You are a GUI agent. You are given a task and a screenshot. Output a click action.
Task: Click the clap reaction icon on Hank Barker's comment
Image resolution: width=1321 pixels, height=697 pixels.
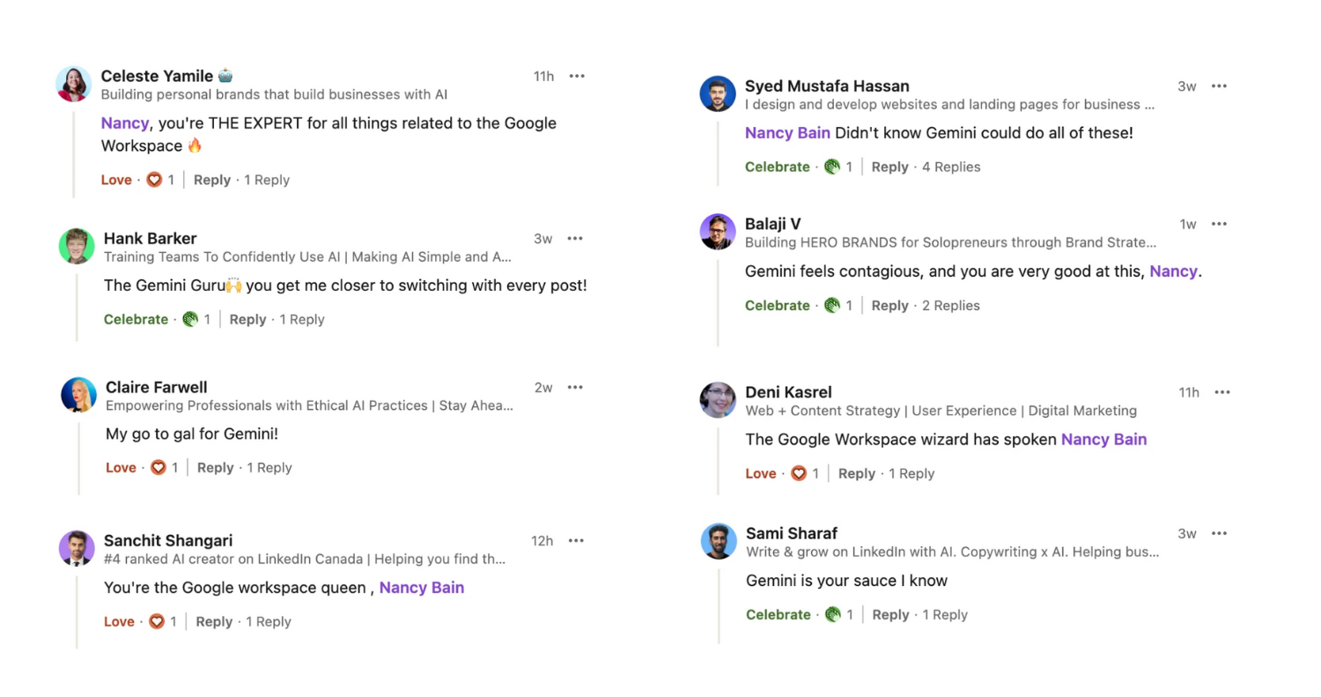pyautogui.click(x=192, y=319)
